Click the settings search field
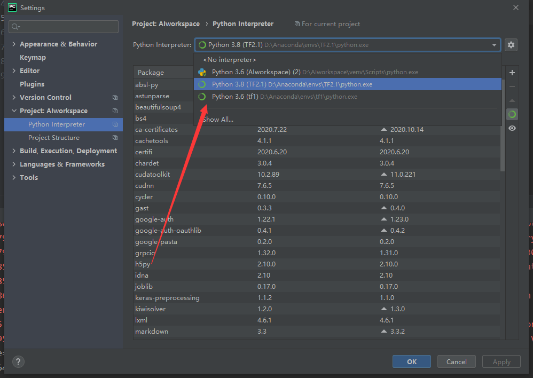This screenshot has width=533, height=378. [x=64, y=27]
